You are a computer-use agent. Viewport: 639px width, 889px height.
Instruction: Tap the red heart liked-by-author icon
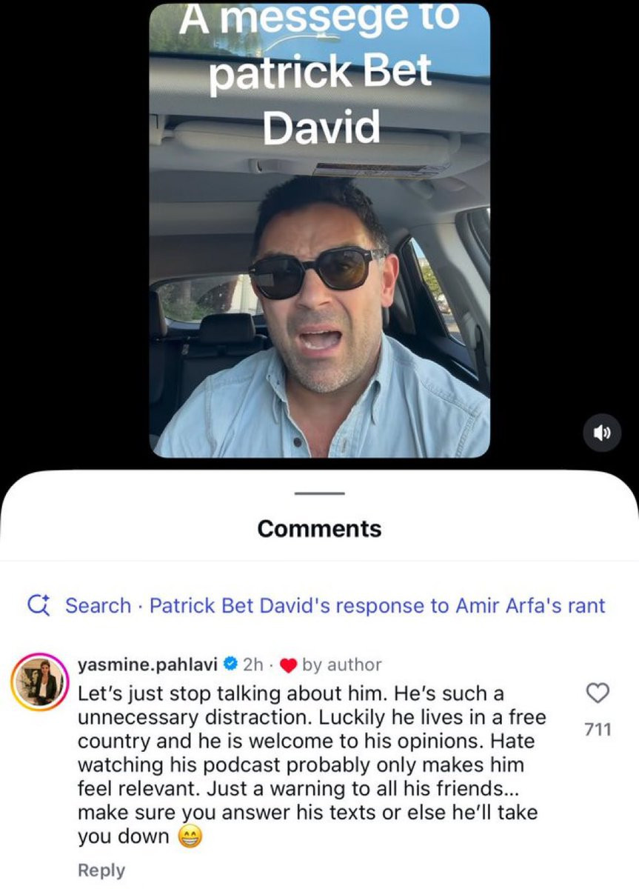click(290, 665)
